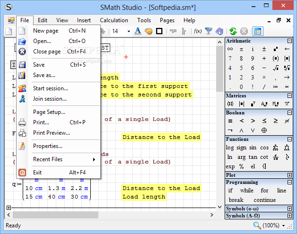
Task: Insert the infinity symbol from Arithmetic
Action: (230, 49)
